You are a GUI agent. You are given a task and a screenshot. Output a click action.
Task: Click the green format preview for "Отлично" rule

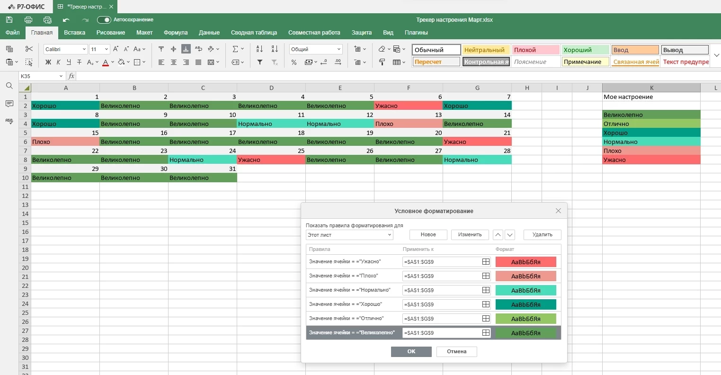pyautogui.click(x=525, y=319)
